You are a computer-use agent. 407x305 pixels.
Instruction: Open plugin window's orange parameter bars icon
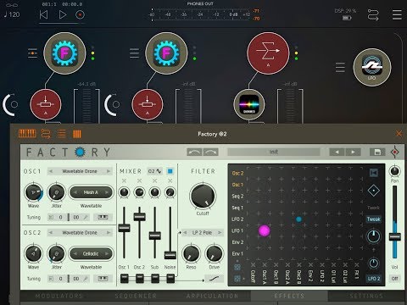[x=77, y=134]
